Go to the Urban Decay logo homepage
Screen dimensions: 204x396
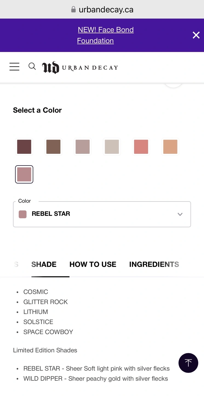tap(80, 67)
